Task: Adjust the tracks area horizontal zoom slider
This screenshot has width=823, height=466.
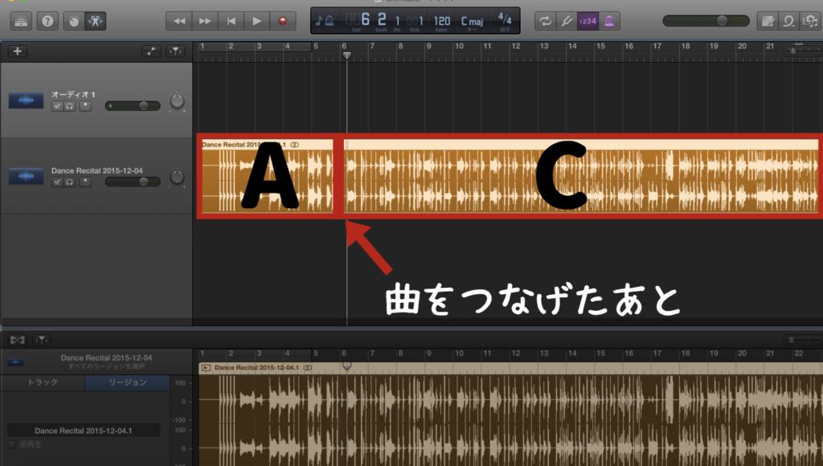Action: click(803, 51)
